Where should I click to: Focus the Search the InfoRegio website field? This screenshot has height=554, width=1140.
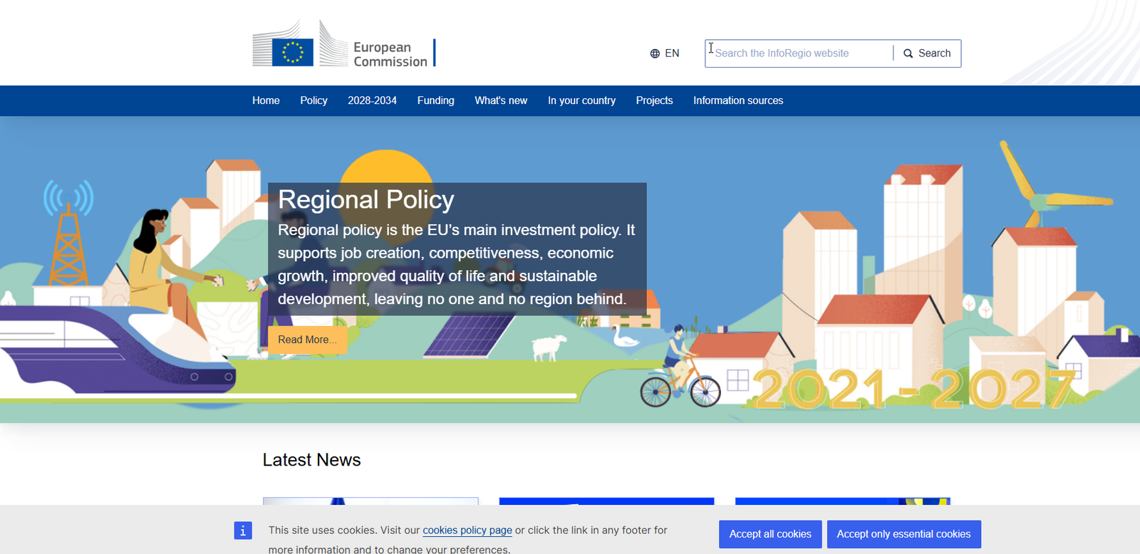[798, 53]
